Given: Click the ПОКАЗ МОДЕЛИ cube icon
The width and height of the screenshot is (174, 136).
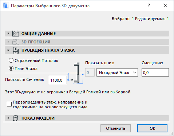Looking at the screenshot, I should tap(15, 118).
